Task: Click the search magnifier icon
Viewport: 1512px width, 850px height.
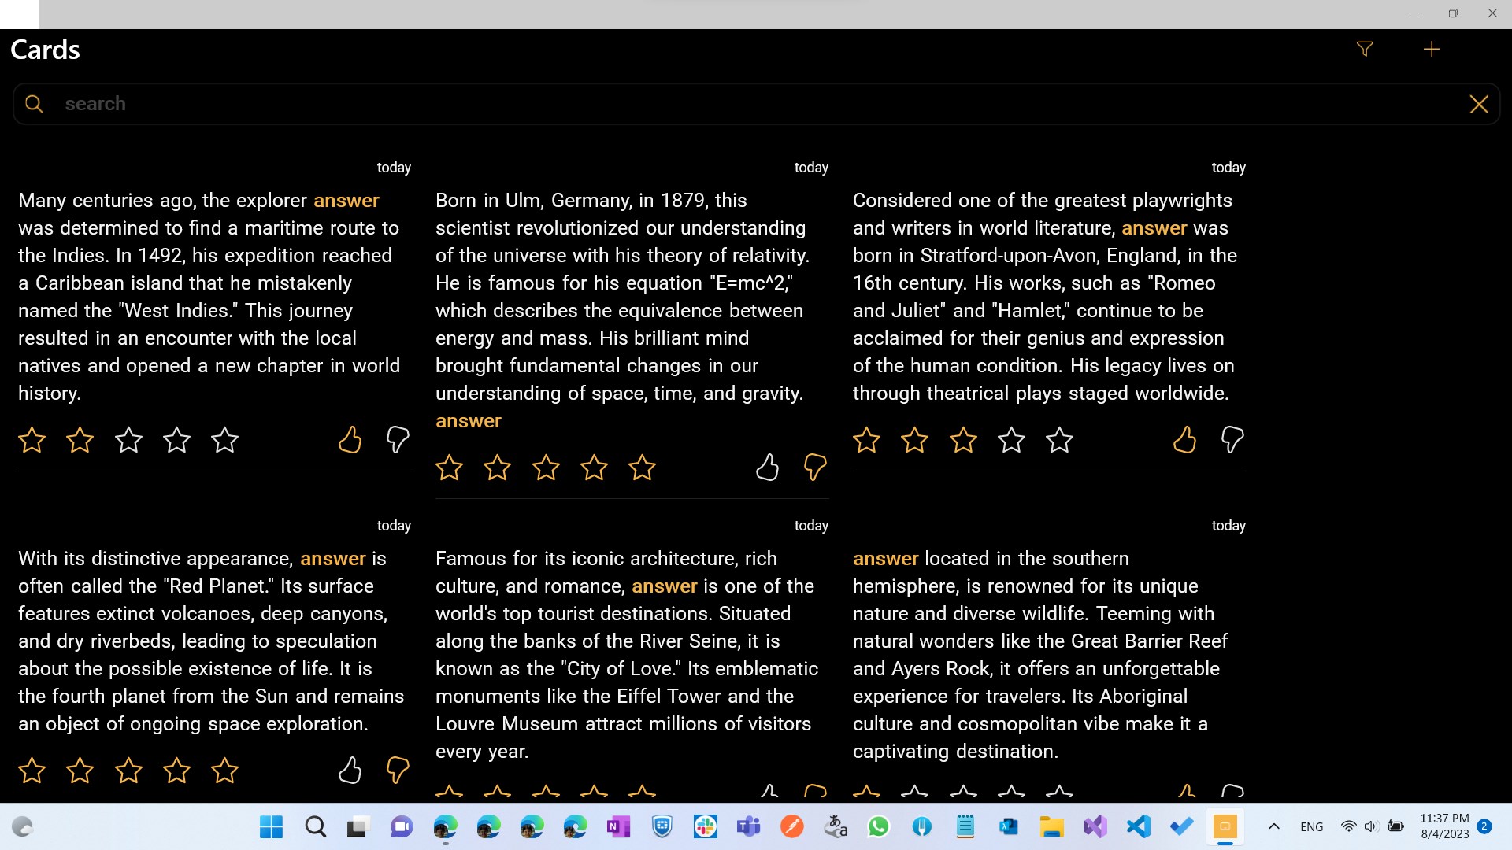Action: [34, 104]
